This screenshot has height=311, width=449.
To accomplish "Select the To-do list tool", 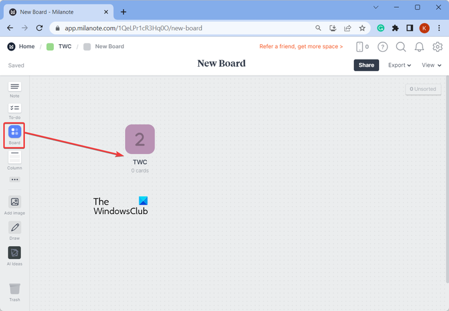I will 15,108.
